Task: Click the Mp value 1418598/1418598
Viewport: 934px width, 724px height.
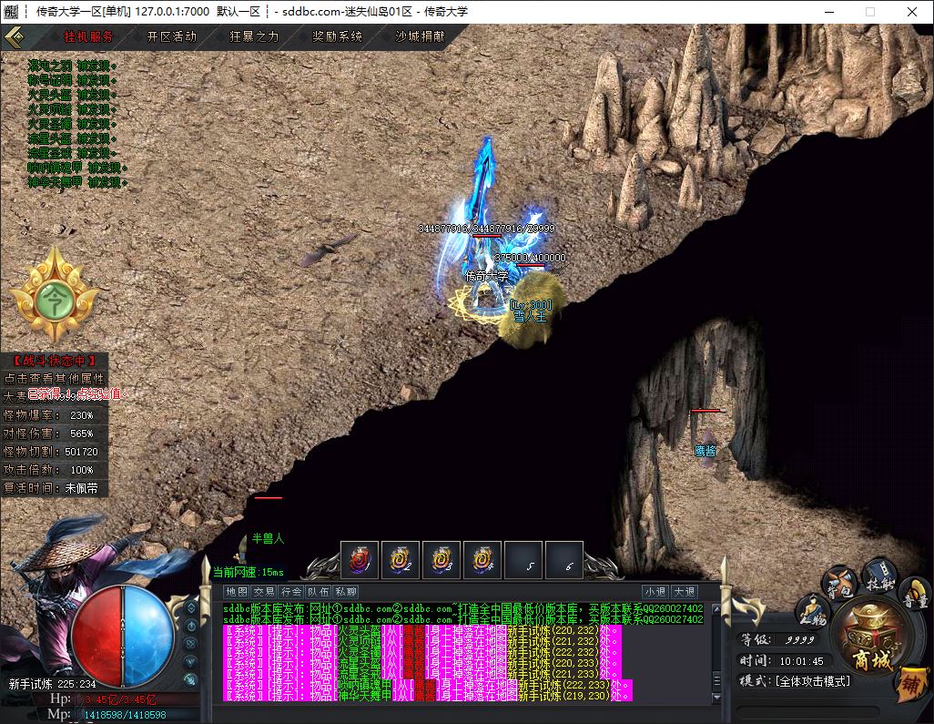Action: click(x=125, y=715)
